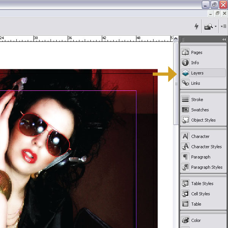Minimize the document window
This screenshot has height=228, width=228.
tap(211, 14)
